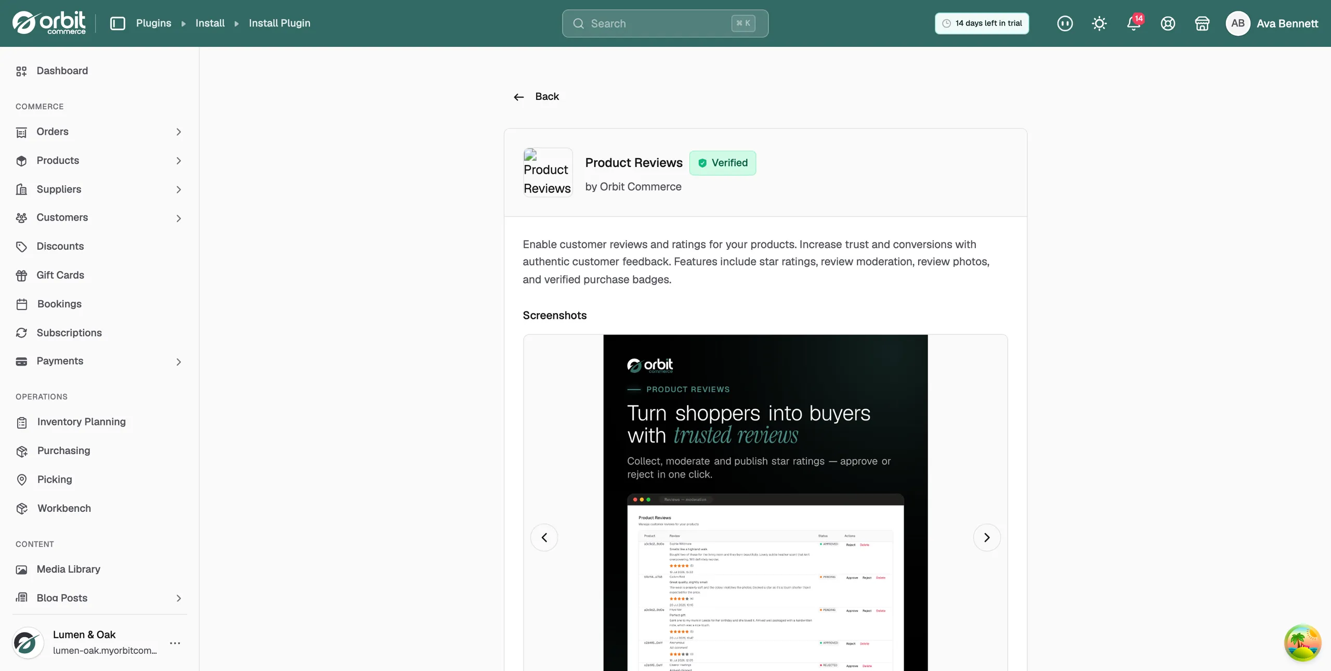Screen dimensions: 1331x671
Task: Open Dashboard in sidebar
Action: click(99, 71)
